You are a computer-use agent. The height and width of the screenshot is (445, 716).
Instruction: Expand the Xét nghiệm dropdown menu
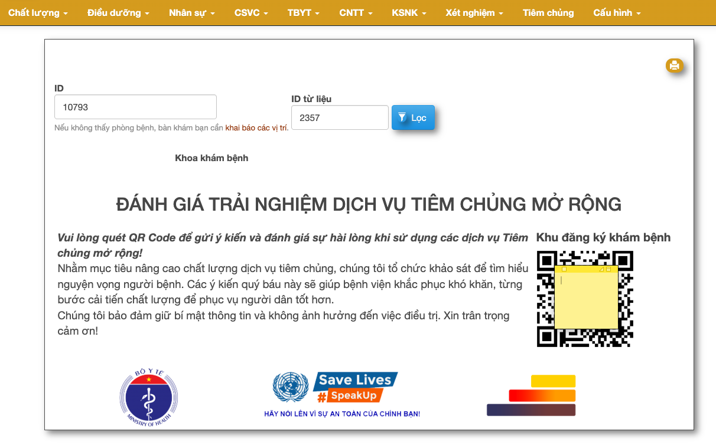(474, 13)
